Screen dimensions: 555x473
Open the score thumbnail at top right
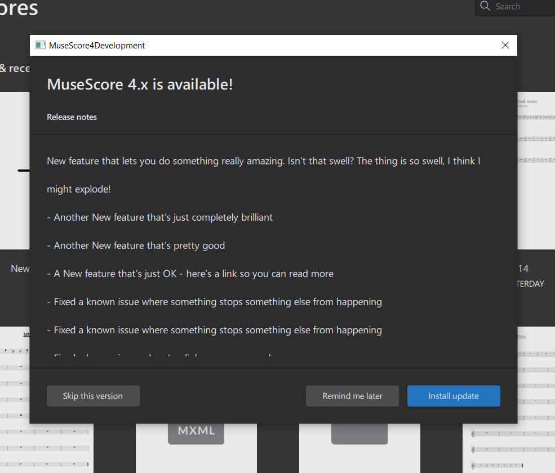536,171
